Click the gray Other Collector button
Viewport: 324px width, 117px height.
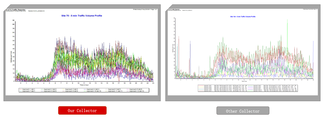point(243,111)
